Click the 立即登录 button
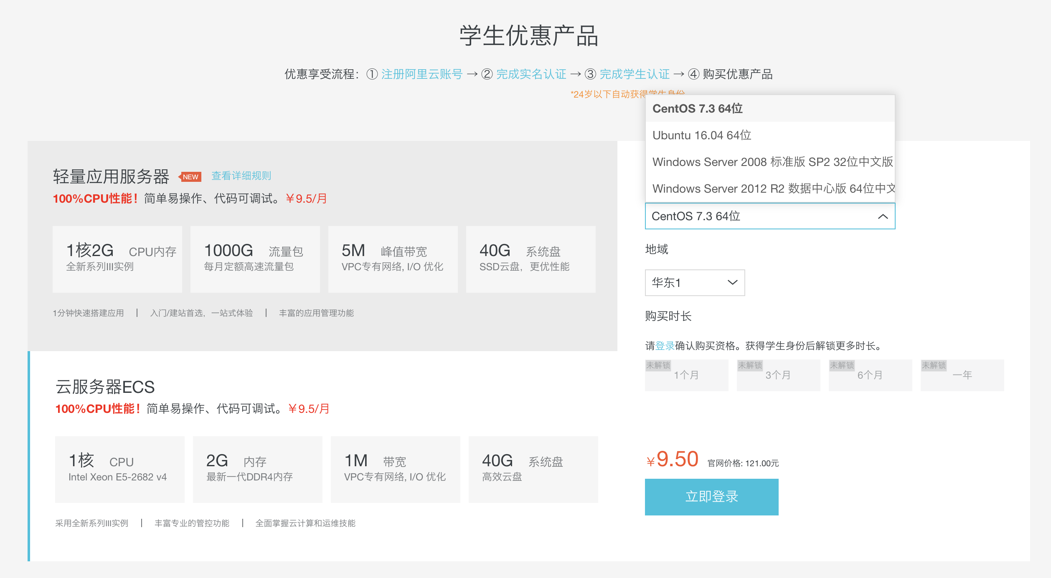The width and height of the screenshot is (1051, 578). coord(711,497)
